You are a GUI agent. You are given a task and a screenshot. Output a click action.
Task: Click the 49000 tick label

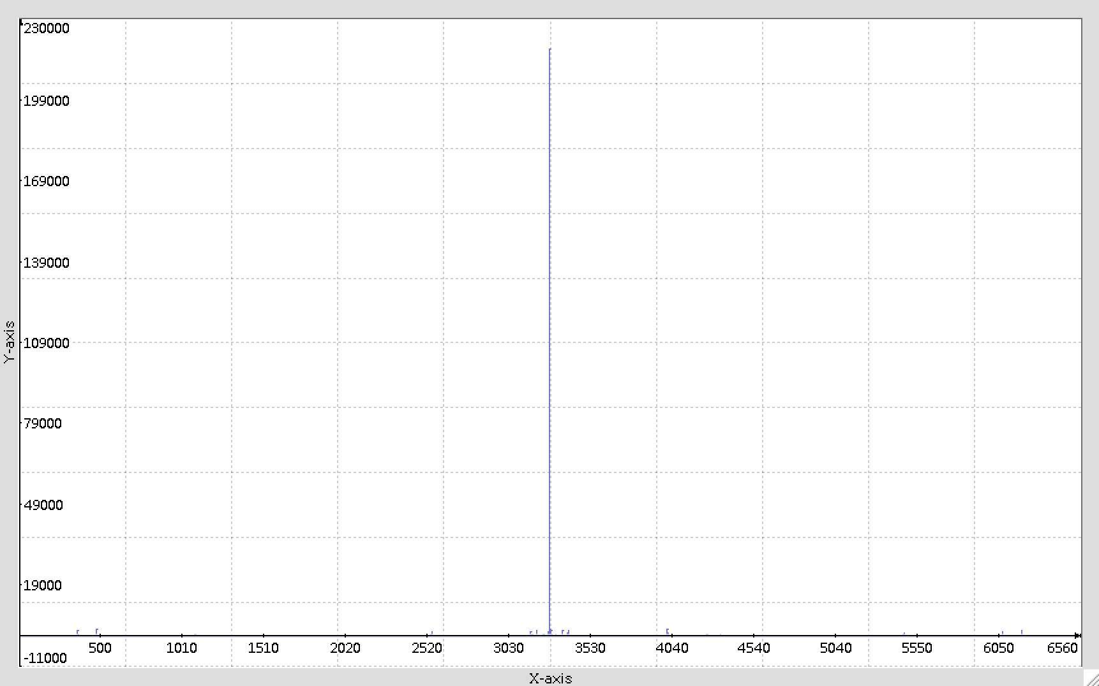pos(43,505)
